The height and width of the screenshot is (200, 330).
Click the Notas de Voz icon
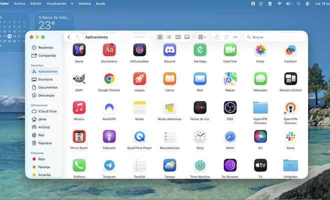200,107
